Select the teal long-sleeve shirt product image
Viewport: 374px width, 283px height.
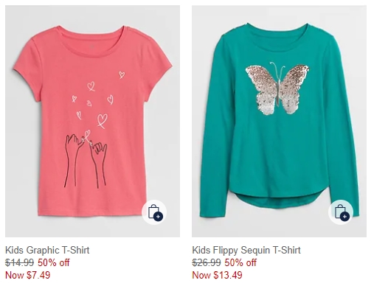(x=279, y=121)
